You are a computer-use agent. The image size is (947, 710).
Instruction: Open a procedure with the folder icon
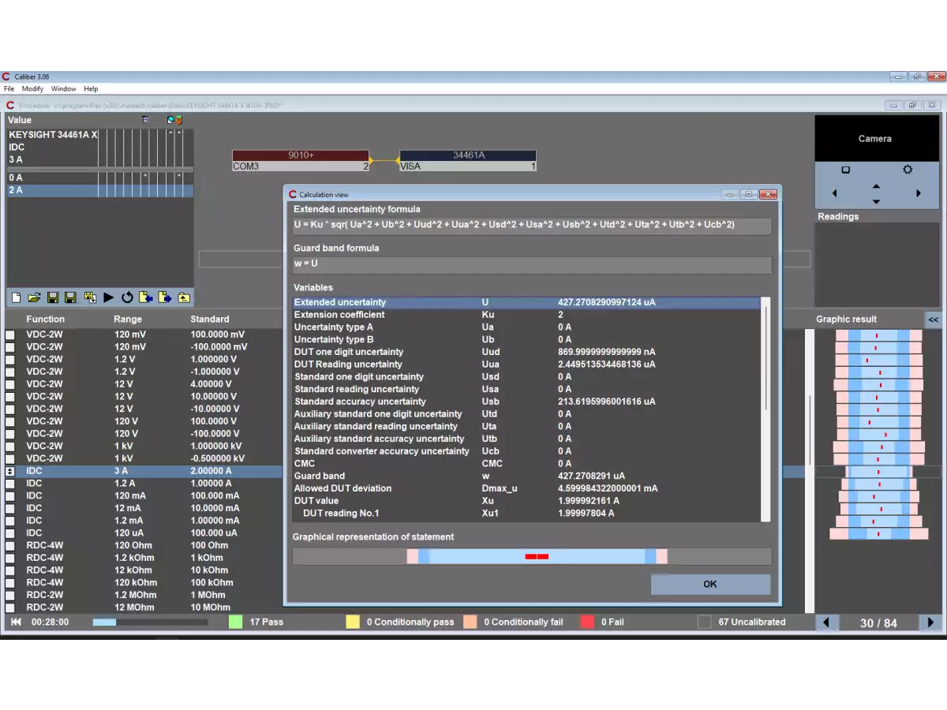point(34,297)
